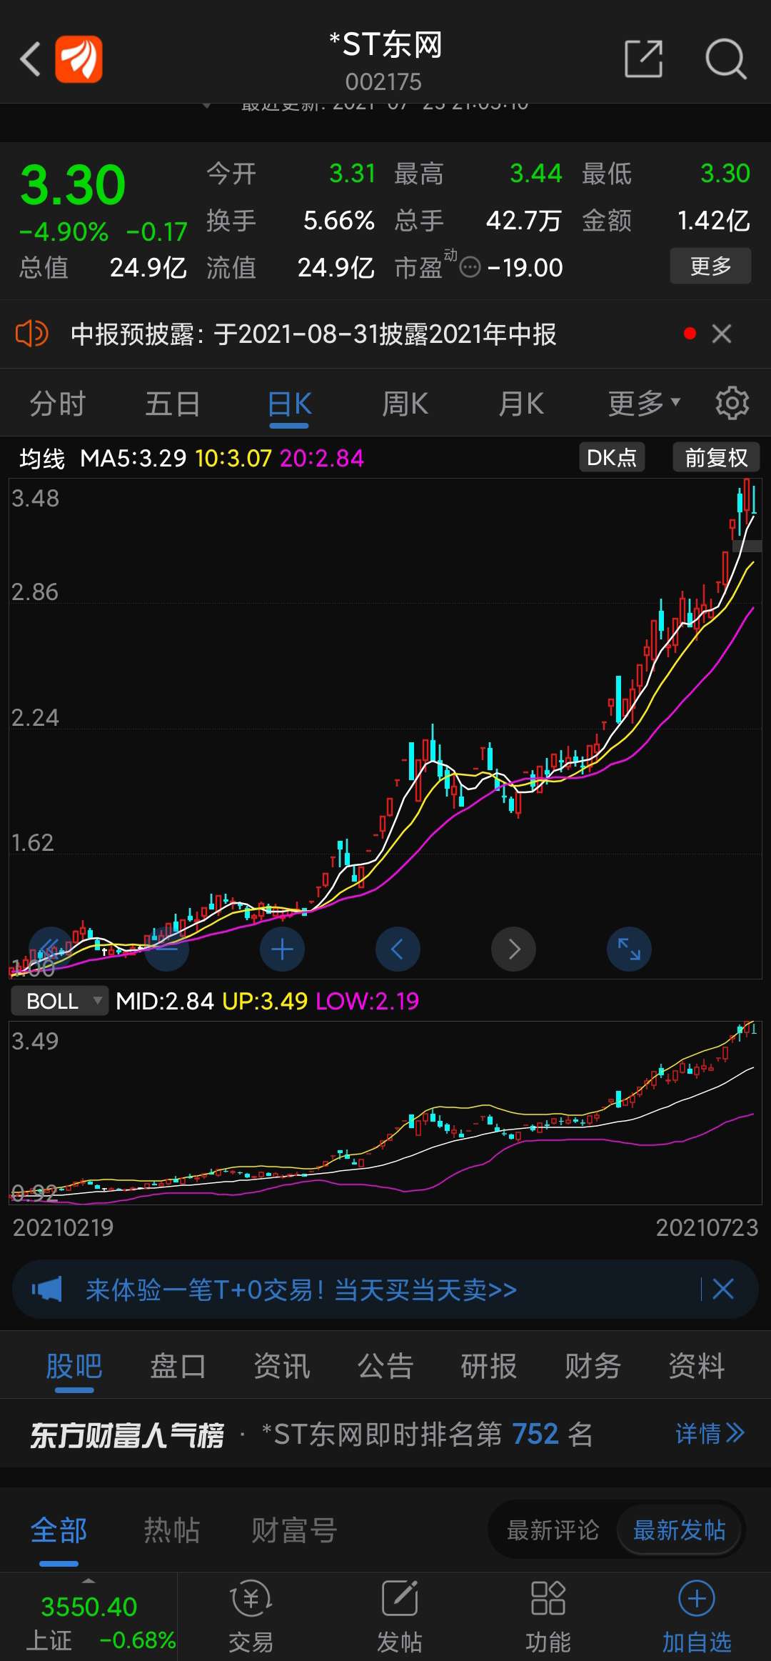This screenshot has height=1661, width=771.
Task: Zoom out chart with minus button
Action: (166, 949)
